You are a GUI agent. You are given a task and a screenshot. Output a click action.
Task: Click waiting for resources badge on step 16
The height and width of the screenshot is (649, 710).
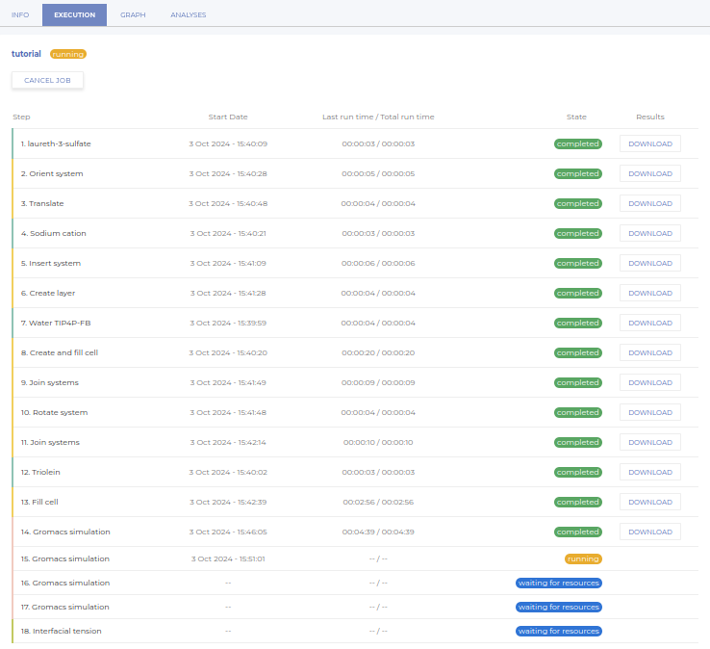tap(559, 583)
